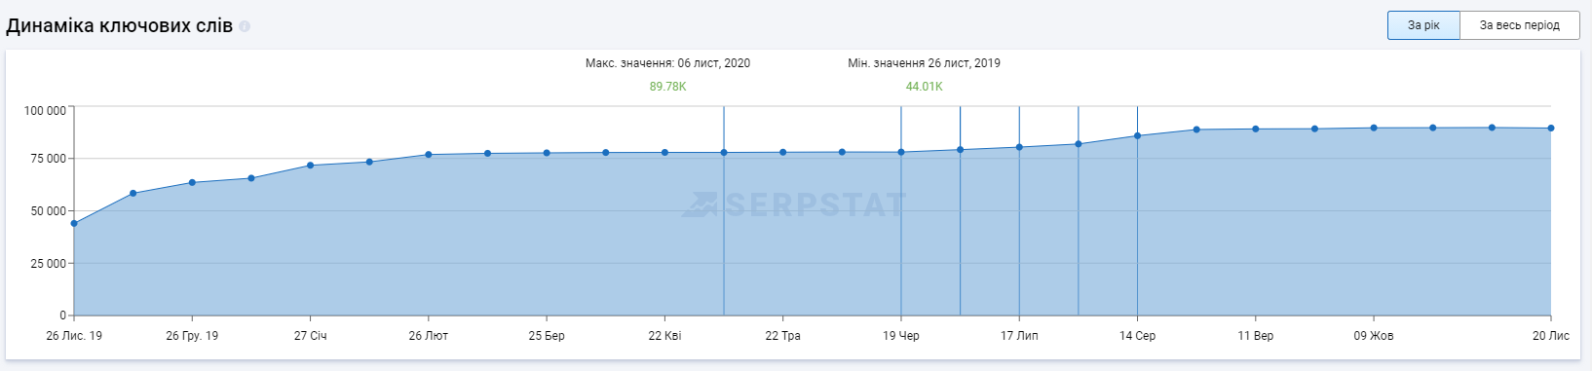This screenshot has height=371, width=1592.
Task: Click the minimum value label 44.01K
Action: 925,87
